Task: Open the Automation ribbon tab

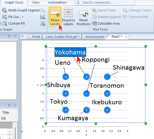Action: point(57,2)
